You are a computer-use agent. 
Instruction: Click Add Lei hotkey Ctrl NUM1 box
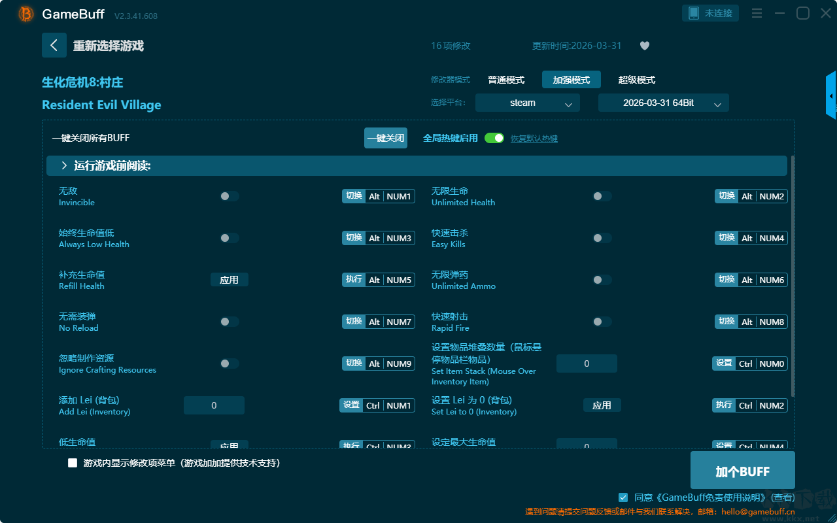(x=377, y=405)
